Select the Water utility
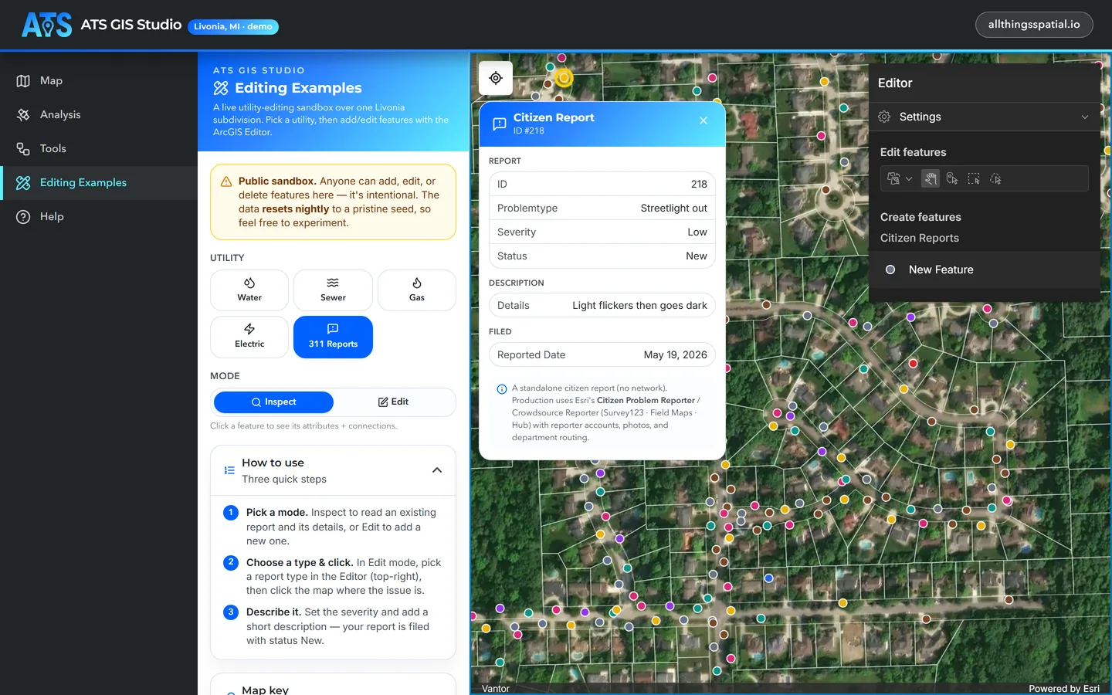This screenshot has height=695, width=1112. [249, 290]
